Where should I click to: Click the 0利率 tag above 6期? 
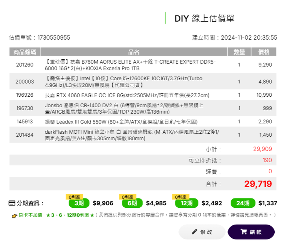(x=128, y=197)
